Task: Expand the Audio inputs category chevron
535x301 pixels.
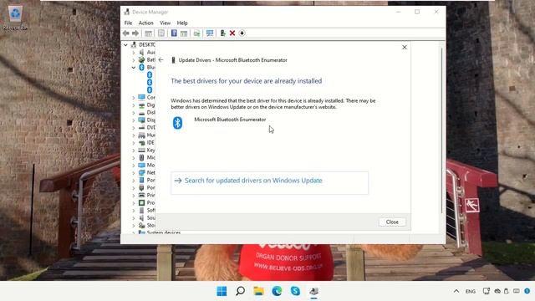Action: [134, 53]
